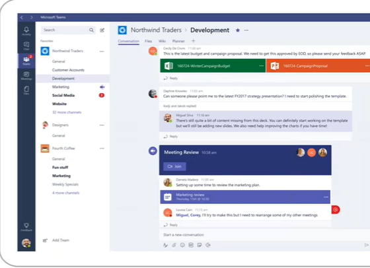Click the Northwind Traders breadcrumb in header
This screenshot has width=370, height=268.
pyautogui.click(x=156, y=30)
